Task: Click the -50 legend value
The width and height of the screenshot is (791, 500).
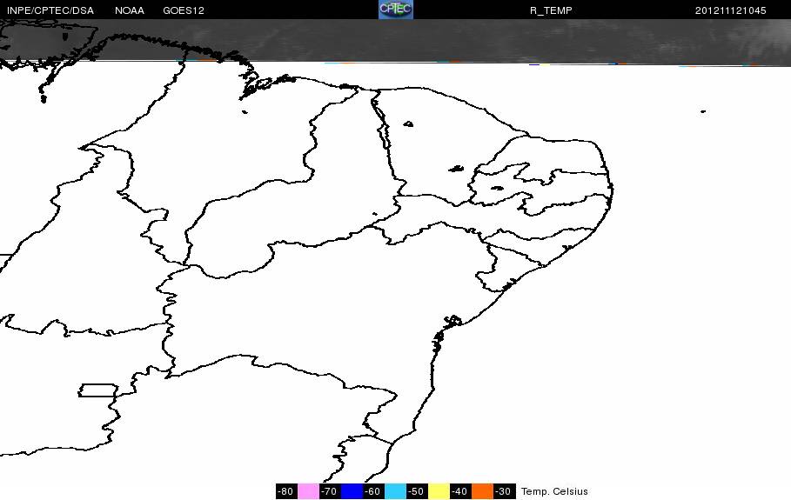Action: click(x=416, y=491)
